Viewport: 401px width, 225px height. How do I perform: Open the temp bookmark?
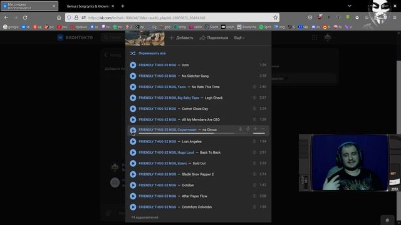[x=180, y=27]
